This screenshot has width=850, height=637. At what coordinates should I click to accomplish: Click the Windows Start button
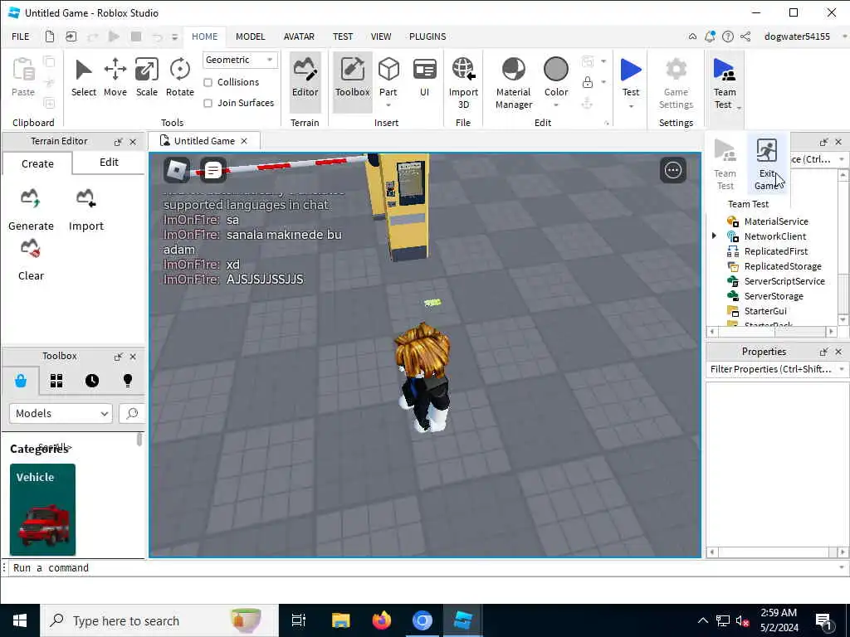click(x=20, y=620)
